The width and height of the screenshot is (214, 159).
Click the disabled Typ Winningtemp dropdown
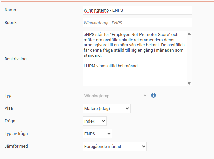pos(116,96)
